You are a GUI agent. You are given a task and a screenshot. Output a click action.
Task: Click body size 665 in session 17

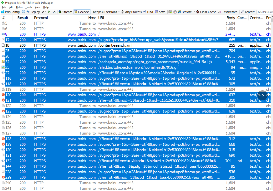tap(232, 40)
